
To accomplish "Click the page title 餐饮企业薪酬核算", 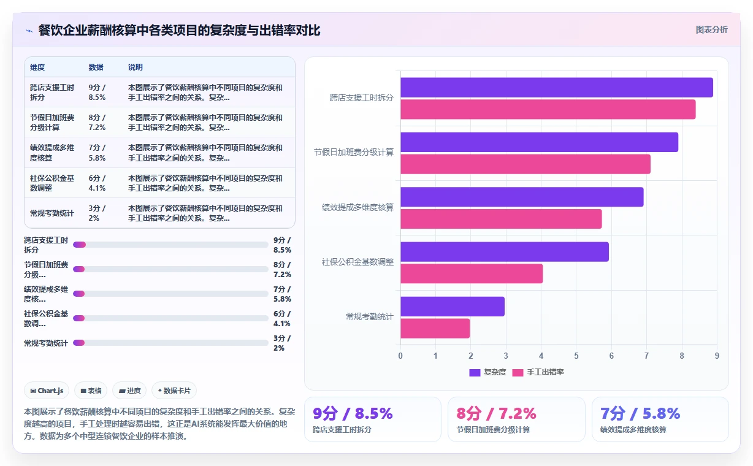I will point(179,31).
